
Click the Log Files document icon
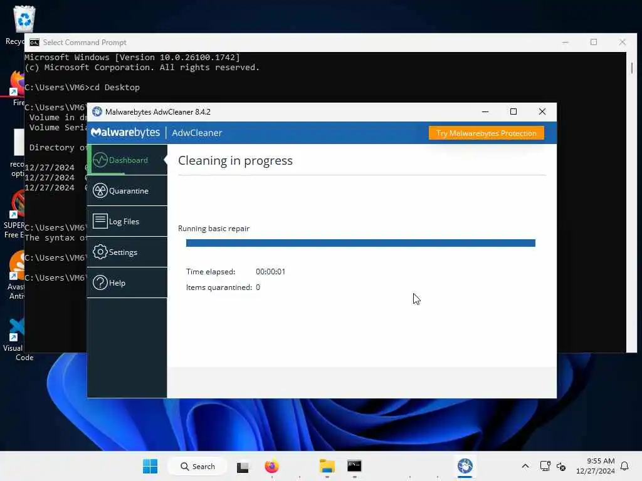click(x=100, y=221)
